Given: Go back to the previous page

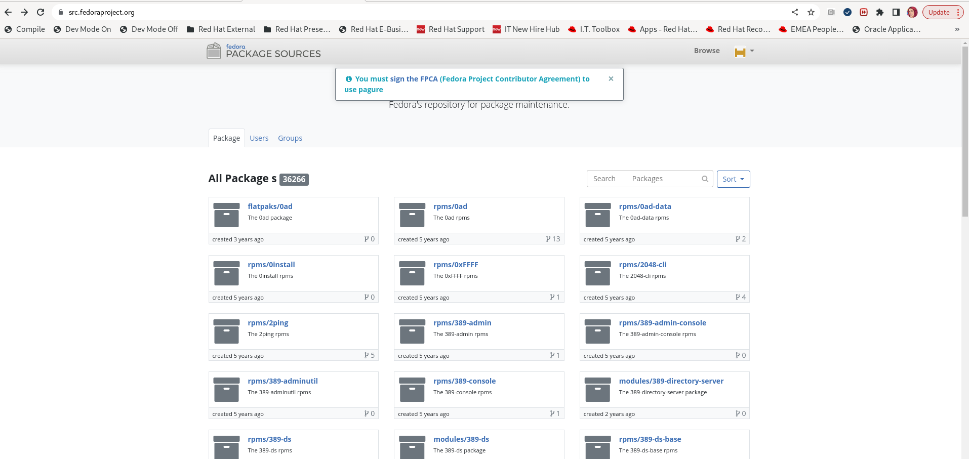Looking at the screenshot, I should pyautogui.click(x=8, y=12).
